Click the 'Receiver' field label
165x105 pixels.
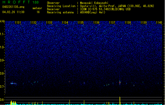53,9
